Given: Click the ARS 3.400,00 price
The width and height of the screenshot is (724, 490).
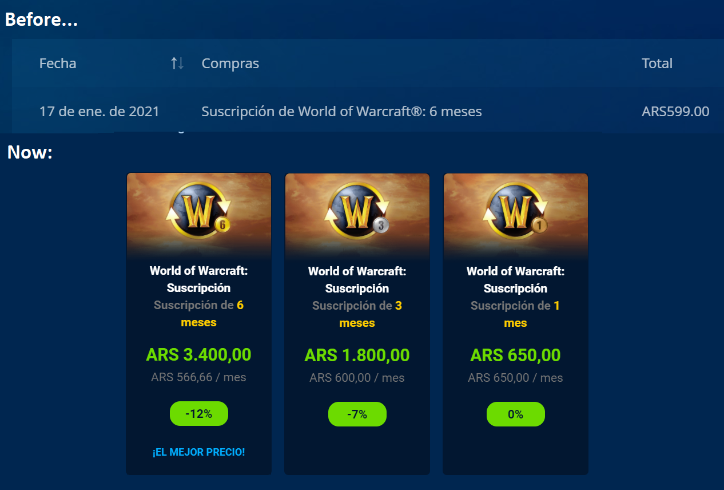Looking at the screenshot, I should [198, 355].
